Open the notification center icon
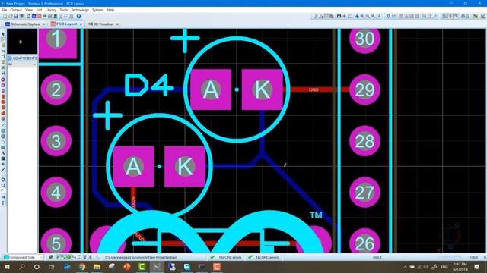Screen dimensions: 487x273 click(x=477, y=266)
